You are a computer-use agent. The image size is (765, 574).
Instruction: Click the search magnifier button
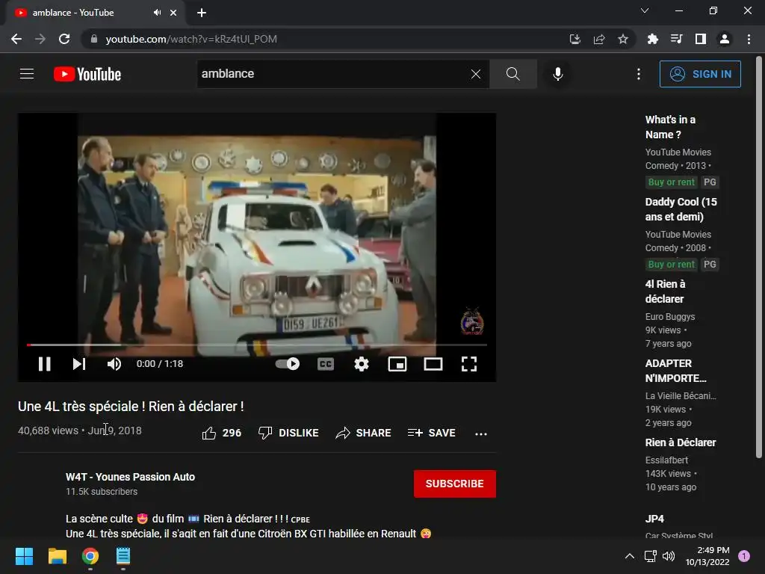(x=512, y=74)
